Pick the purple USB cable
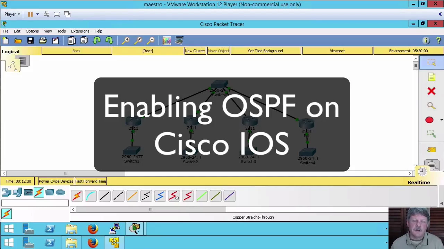444x249 pixels. point(229,196)
